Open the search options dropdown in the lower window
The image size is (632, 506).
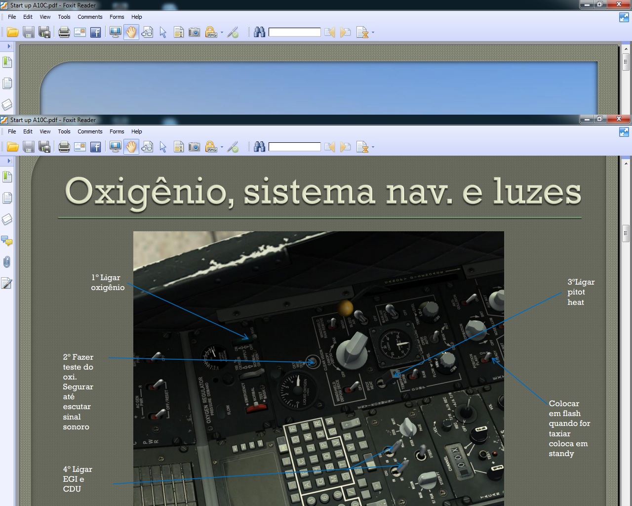pyautogui.click(x=373, y=147)
